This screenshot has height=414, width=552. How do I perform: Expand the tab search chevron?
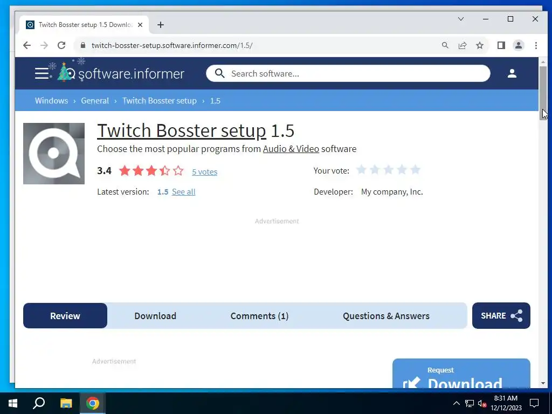(x=460, y=19)
